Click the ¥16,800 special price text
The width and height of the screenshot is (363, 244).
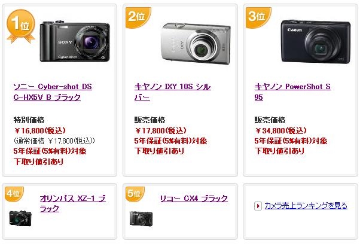[39, 131]
